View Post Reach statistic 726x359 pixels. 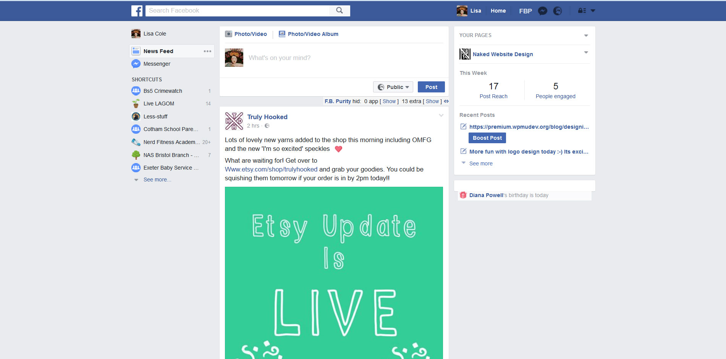[x=493, y=91]
